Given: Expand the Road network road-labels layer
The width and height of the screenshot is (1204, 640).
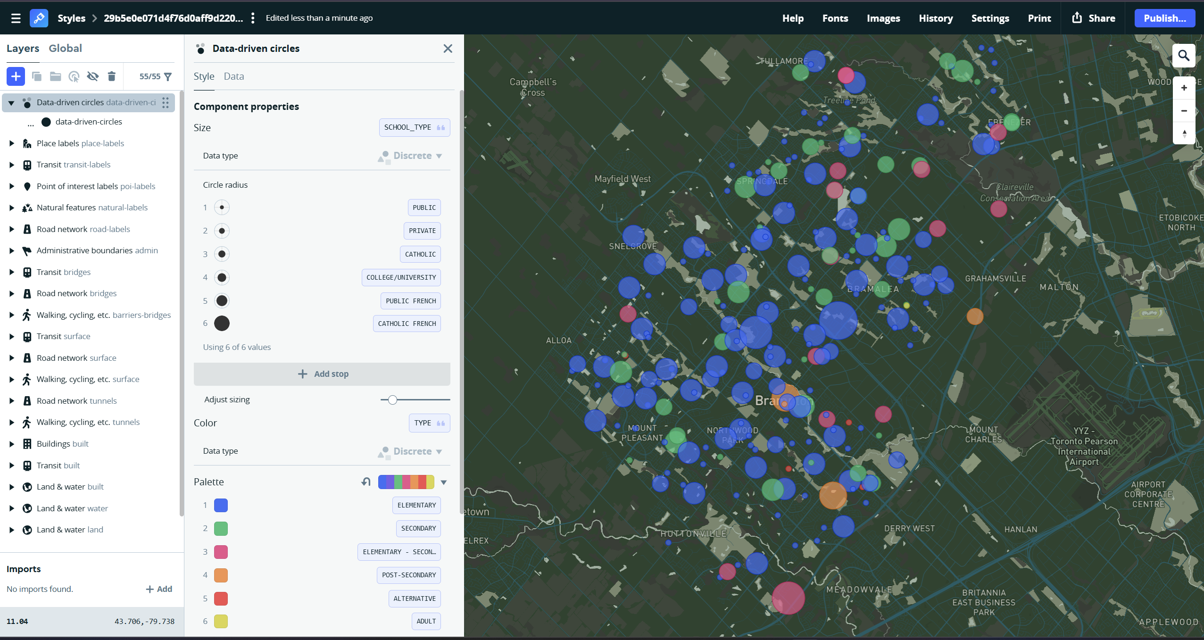Looking at the screenshot, I should pos(11,229).
